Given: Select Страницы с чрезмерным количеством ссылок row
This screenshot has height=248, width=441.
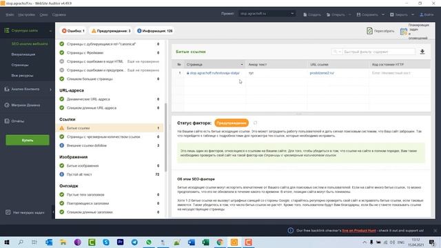Looking at the screenshot, I should [110, 136].
